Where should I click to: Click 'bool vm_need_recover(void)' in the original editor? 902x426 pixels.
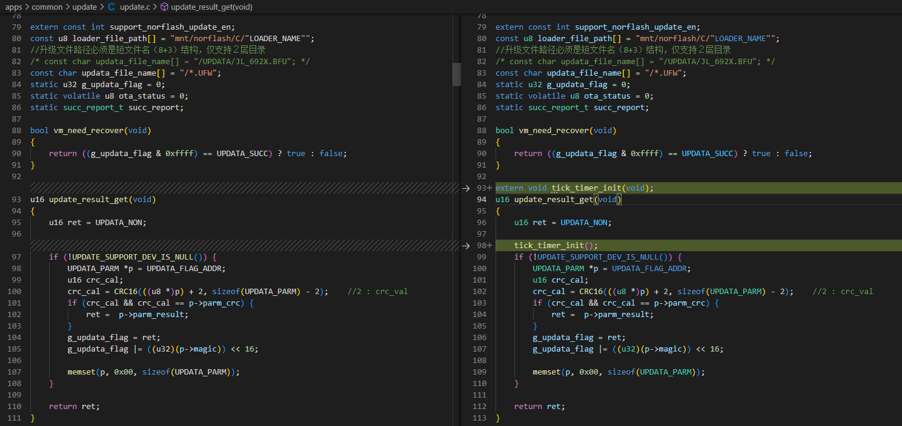91,131
